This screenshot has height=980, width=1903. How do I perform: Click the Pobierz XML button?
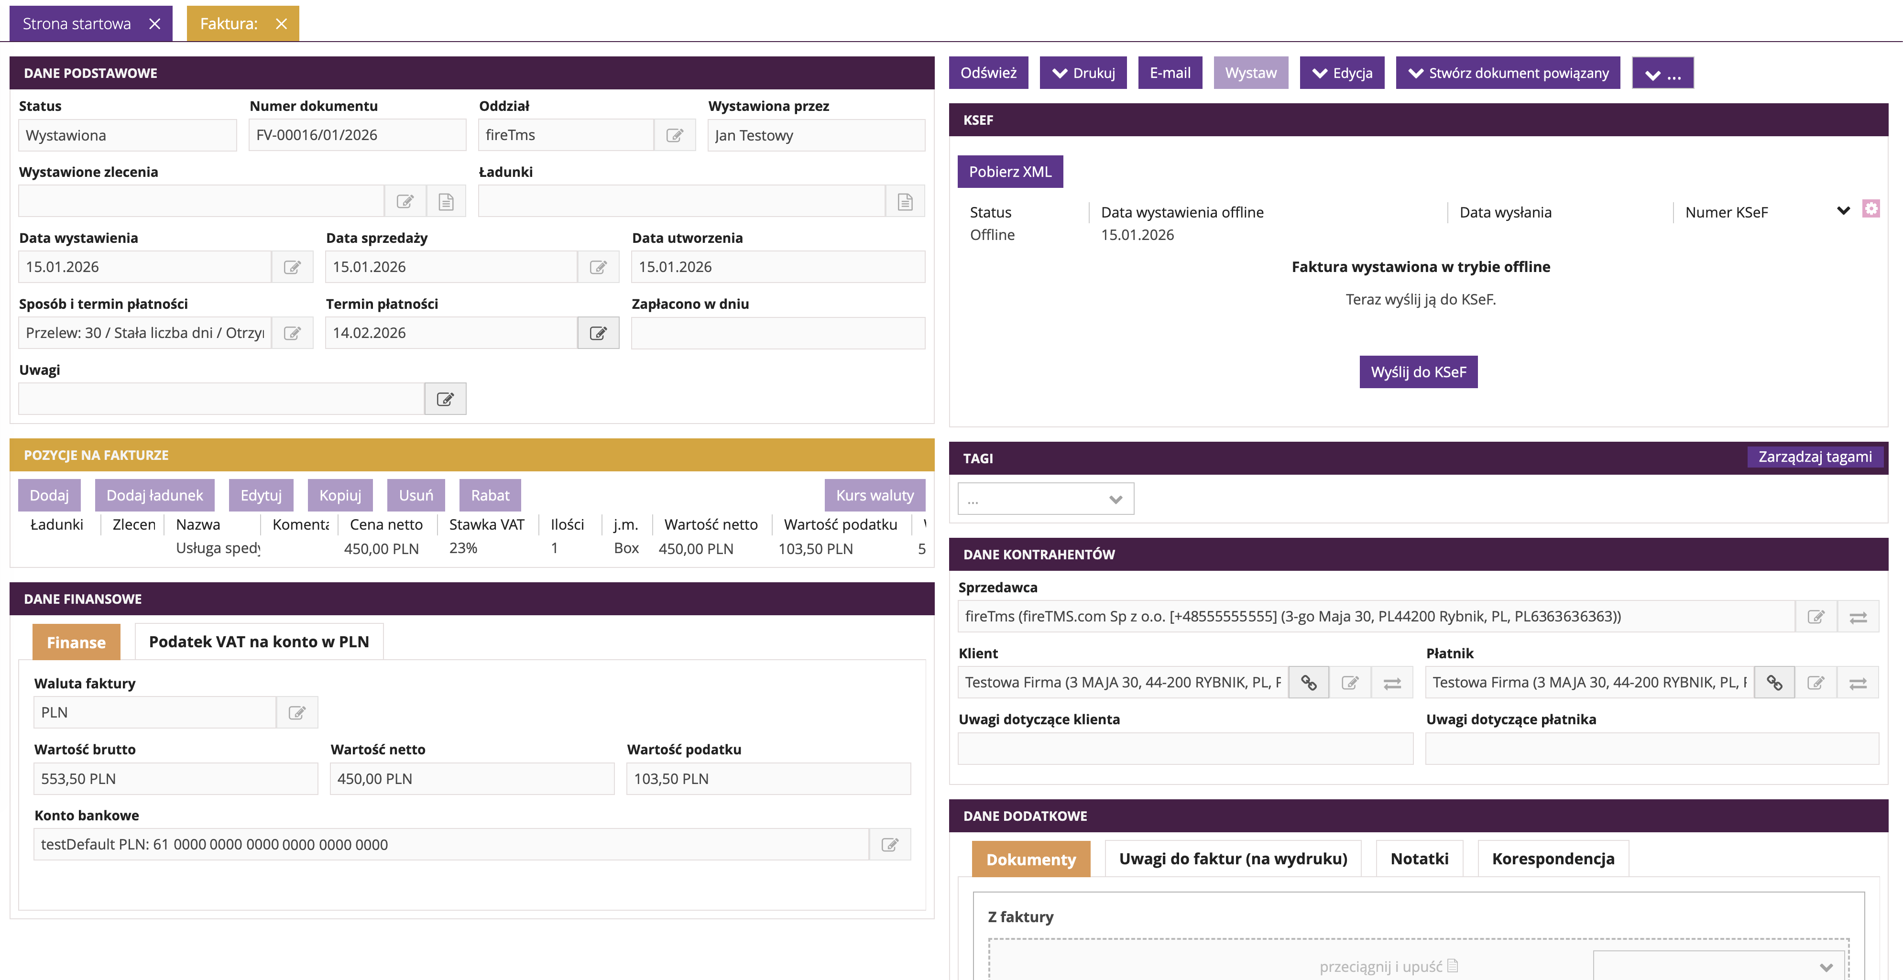(1010, 171)
